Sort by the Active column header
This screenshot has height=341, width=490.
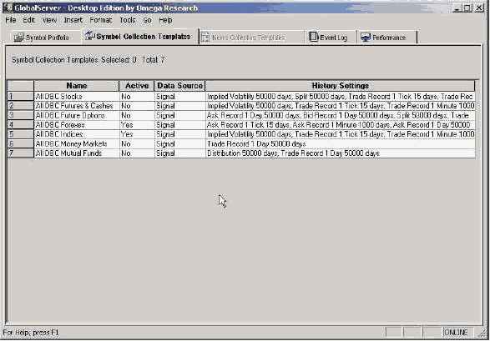coord(137,86)
